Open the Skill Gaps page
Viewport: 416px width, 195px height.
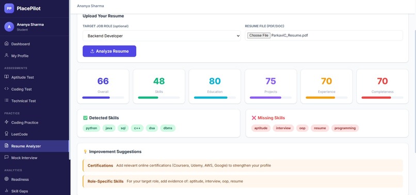(35, 190)
